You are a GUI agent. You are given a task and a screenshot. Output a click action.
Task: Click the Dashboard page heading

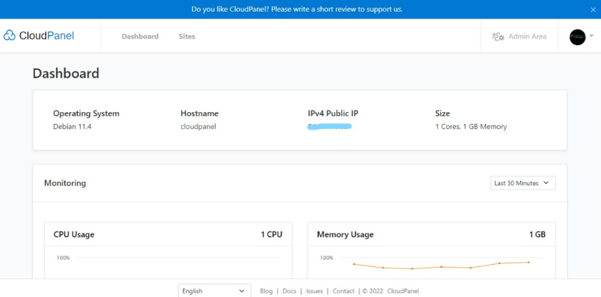[66, 73]
